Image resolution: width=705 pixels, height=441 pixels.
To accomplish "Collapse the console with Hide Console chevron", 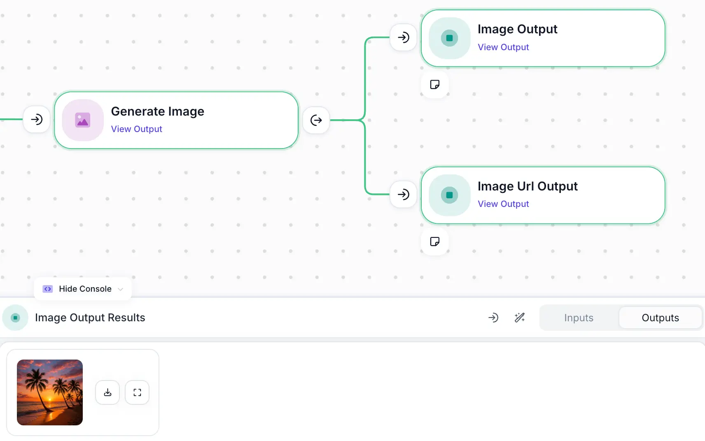I will (x=121, y=289).
